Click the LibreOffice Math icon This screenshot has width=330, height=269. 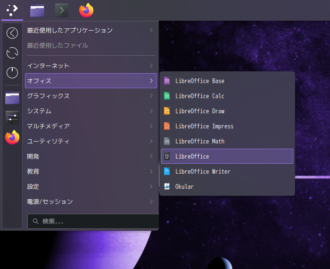[x=167, y=142]
